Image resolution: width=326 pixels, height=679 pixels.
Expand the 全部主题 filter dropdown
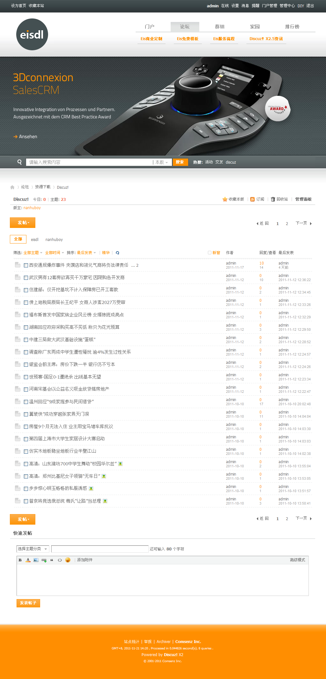[33, 253]
